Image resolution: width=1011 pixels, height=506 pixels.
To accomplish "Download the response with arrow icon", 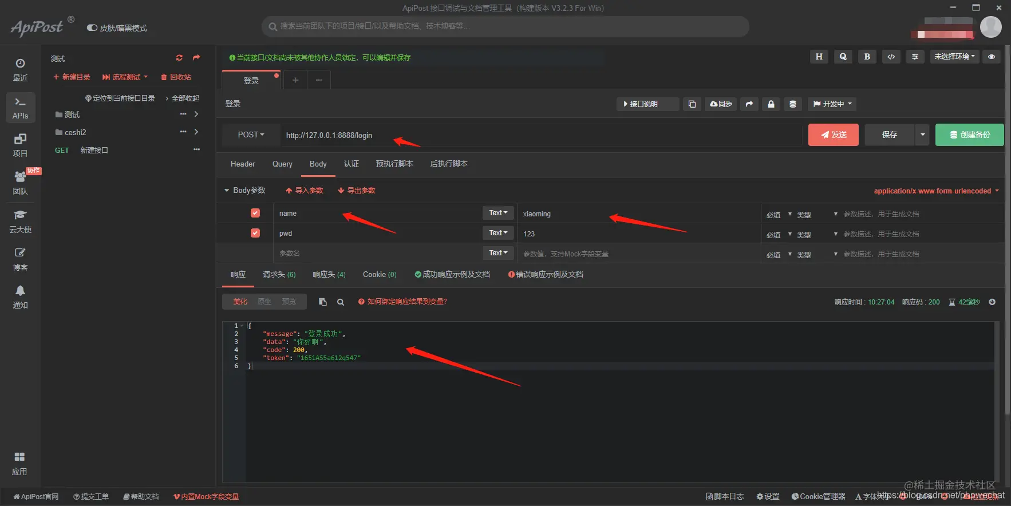I will pos(992,302).
